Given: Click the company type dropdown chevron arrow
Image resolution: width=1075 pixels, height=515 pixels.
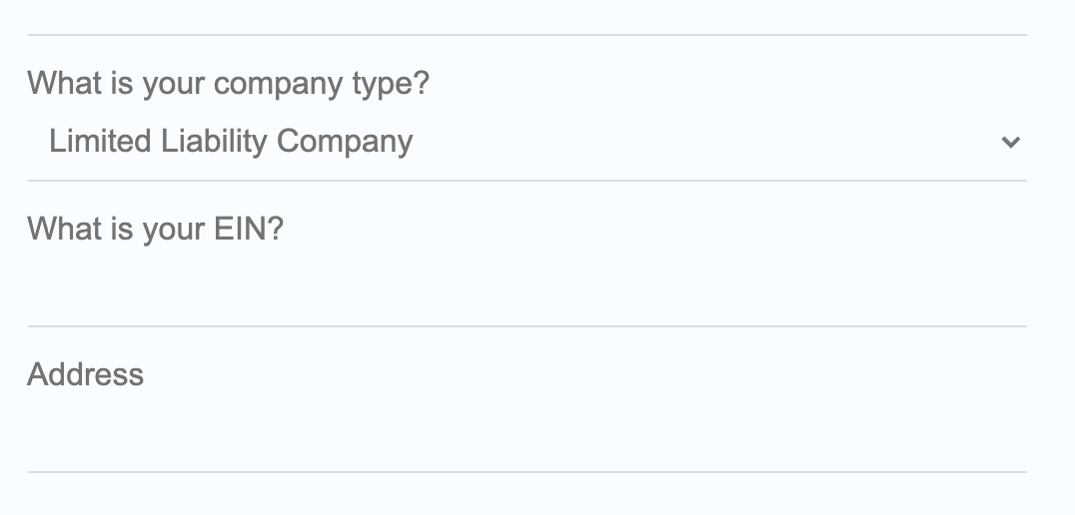Looking at the screenshot, I should (x=1010, y=142).
